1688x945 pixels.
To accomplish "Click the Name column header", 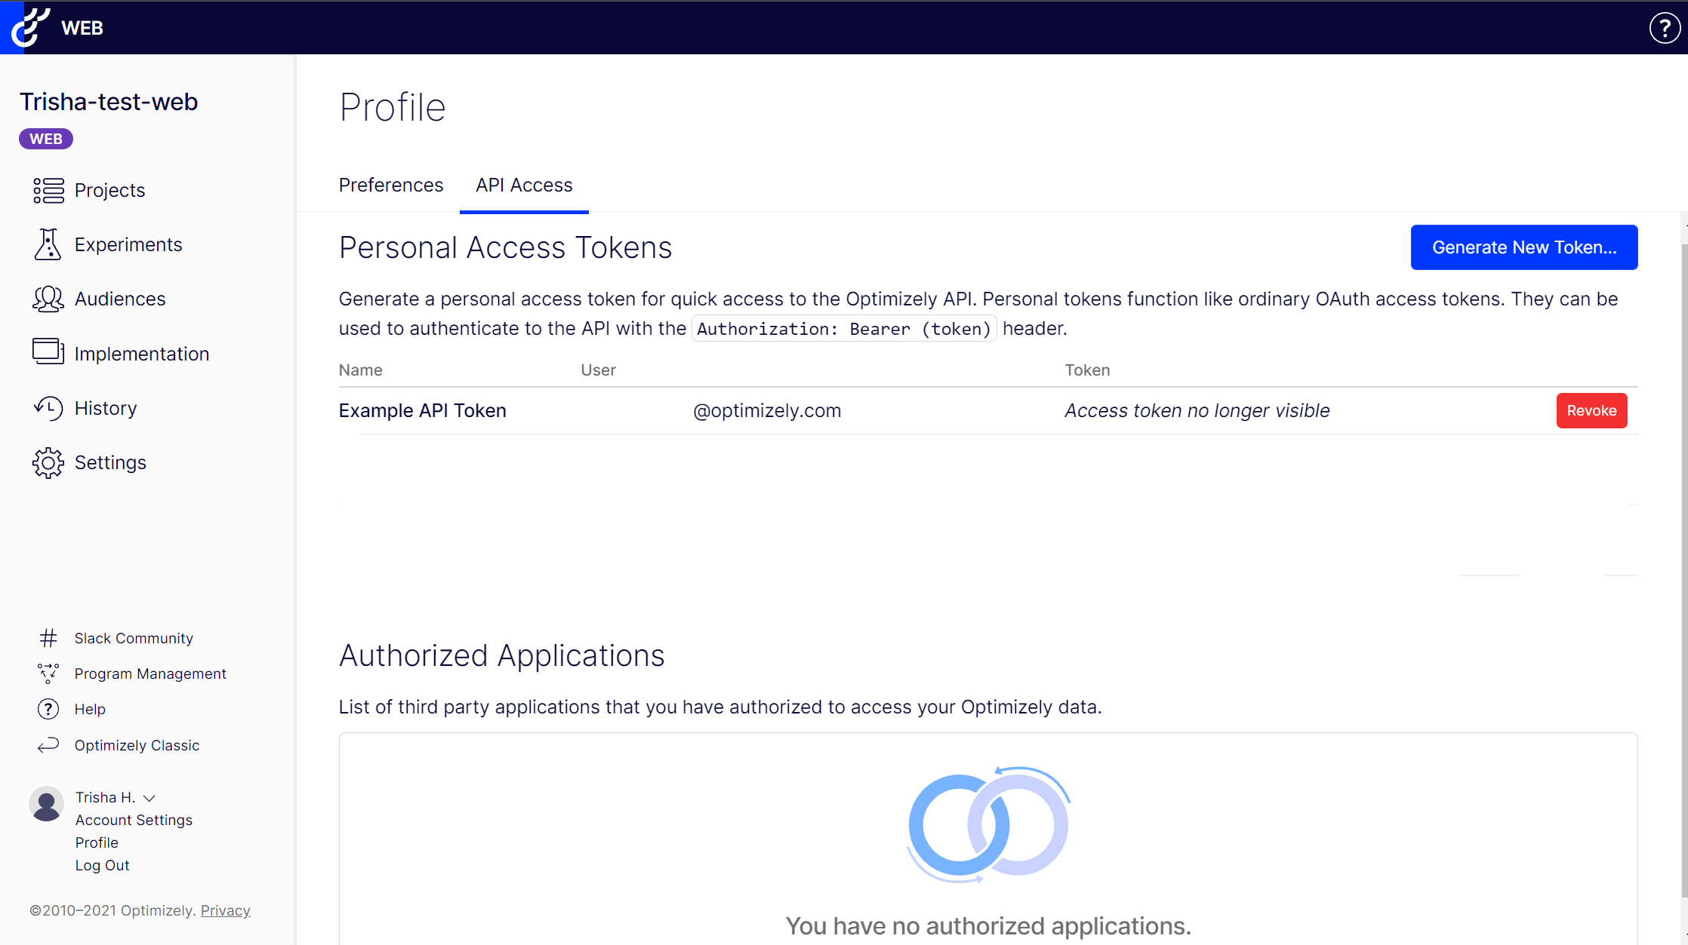I will (x=360, y=370).
